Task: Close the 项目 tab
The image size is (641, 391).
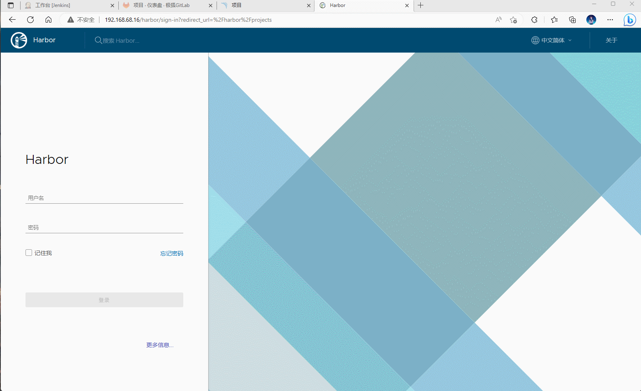Action: 309,5
